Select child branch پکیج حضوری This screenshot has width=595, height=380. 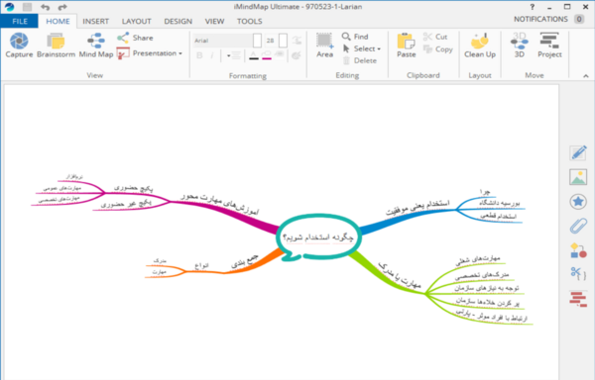point(134,188)
